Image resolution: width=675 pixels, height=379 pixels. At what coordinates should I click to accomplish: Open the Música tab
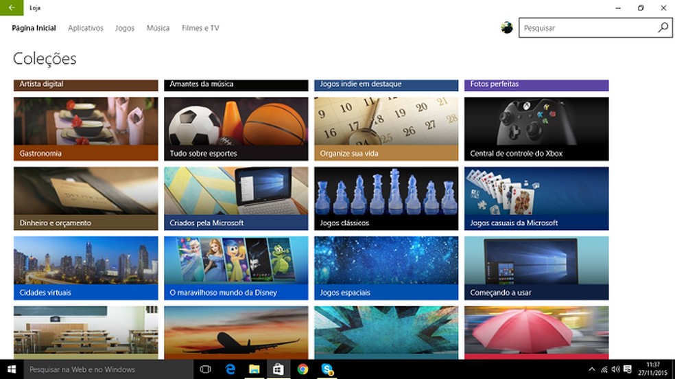158,28
